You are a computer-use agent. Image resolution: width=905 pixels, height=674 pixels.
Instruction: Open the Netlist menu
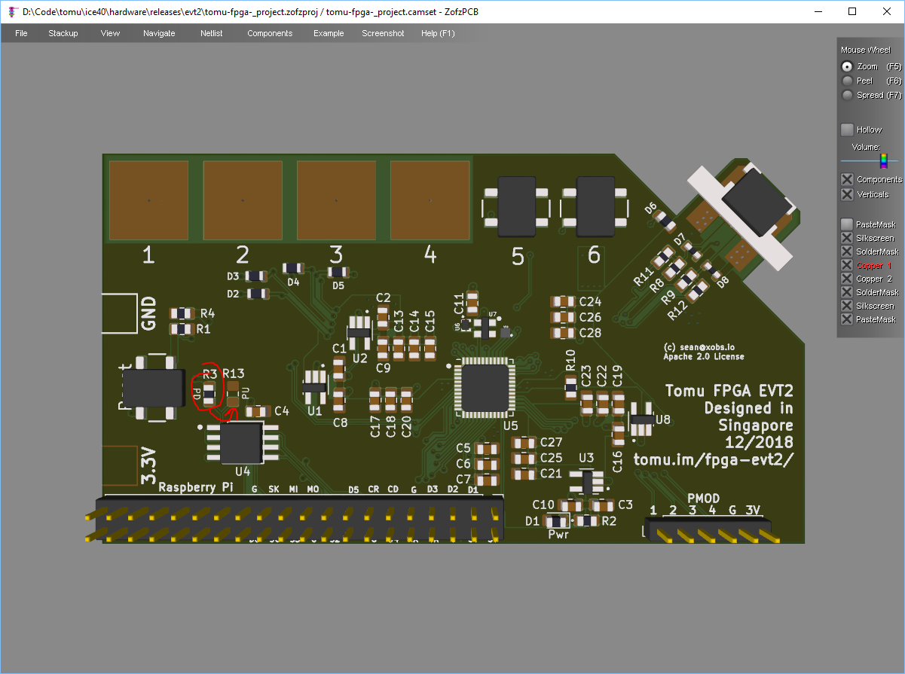pyautogui.click(x=212, y=33)
